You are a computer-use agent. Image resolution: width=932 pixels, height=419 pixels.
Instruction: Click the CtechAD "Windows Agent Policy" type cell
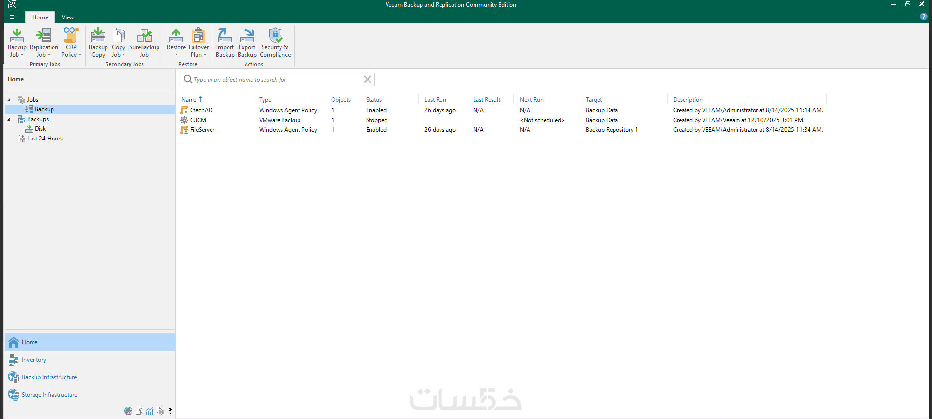coord(288,110)
